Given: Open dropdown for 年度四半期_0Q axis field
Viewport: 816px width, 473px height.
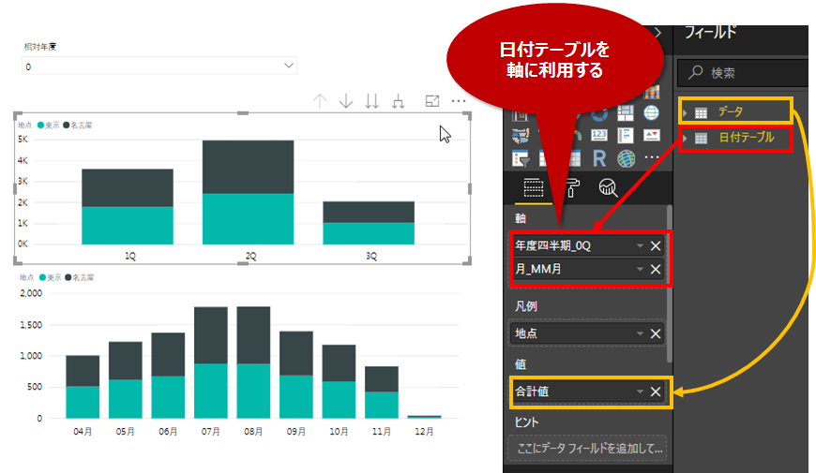Looking at the screenshot, I should [x=640, y=245].
